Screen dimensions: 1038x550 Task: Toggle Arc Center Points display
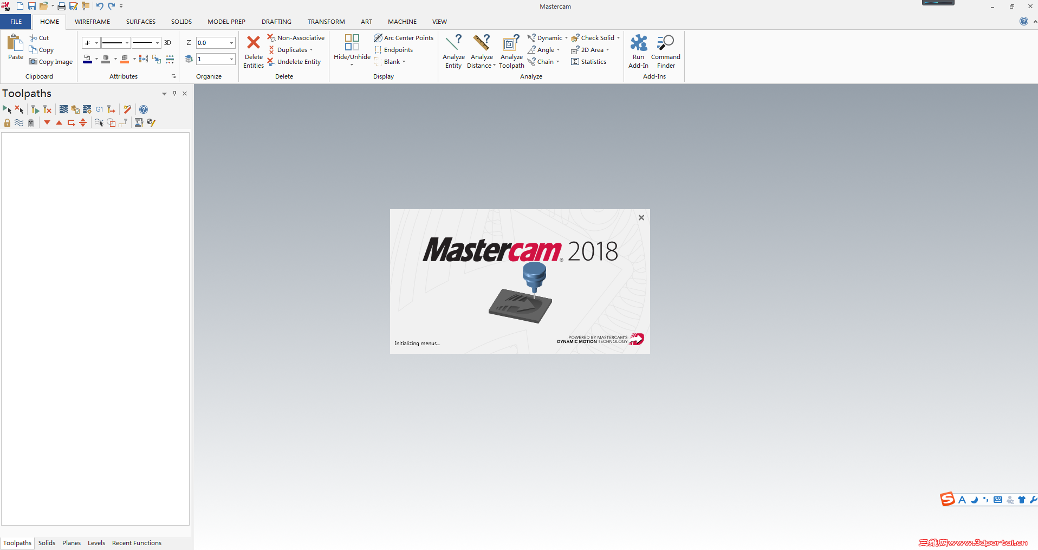(x=404, y=38)
